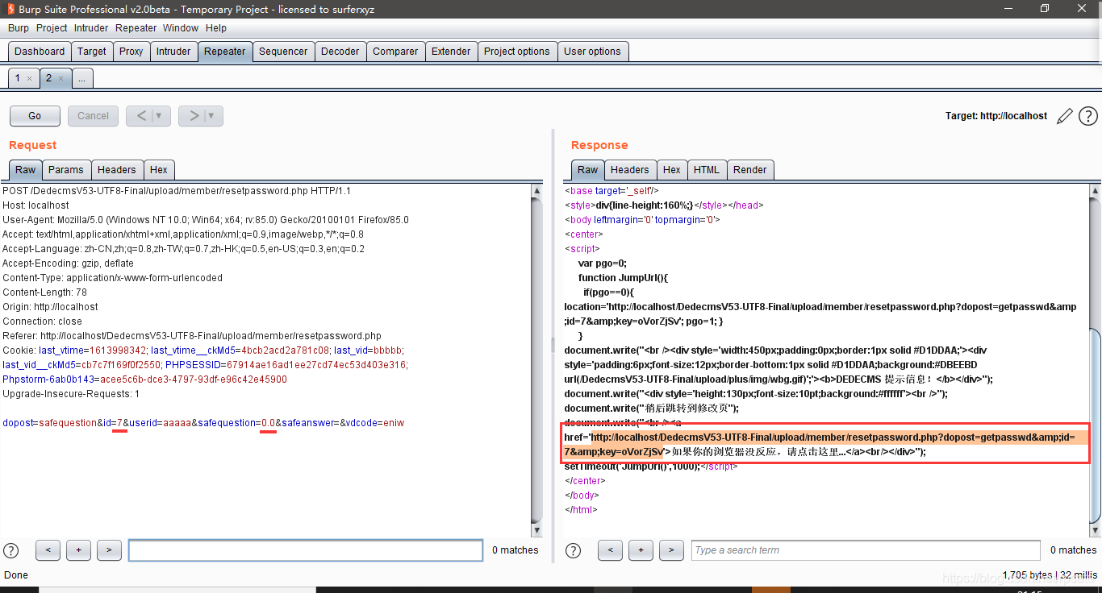Click response pane scrollbar up arrow
The width and height of the screenshot is (1102, 593).
pos(1095,191)
